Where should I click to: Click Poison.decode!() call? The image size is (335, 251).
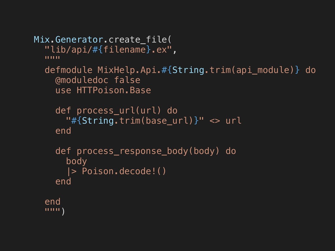[124, 171]
